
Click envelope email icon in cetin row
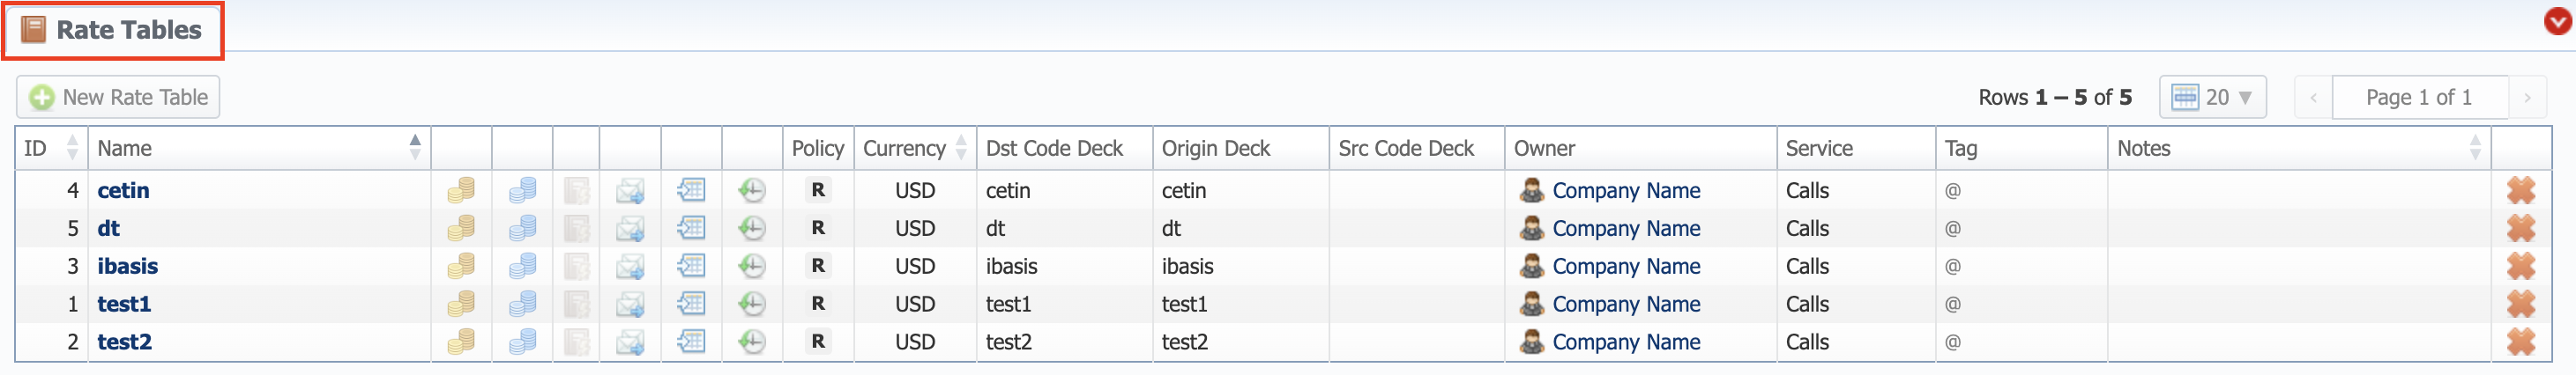click(630, 189)
